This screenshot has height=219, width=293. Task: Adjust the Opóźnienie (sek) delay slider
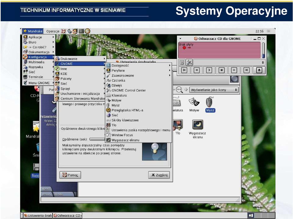97,139
